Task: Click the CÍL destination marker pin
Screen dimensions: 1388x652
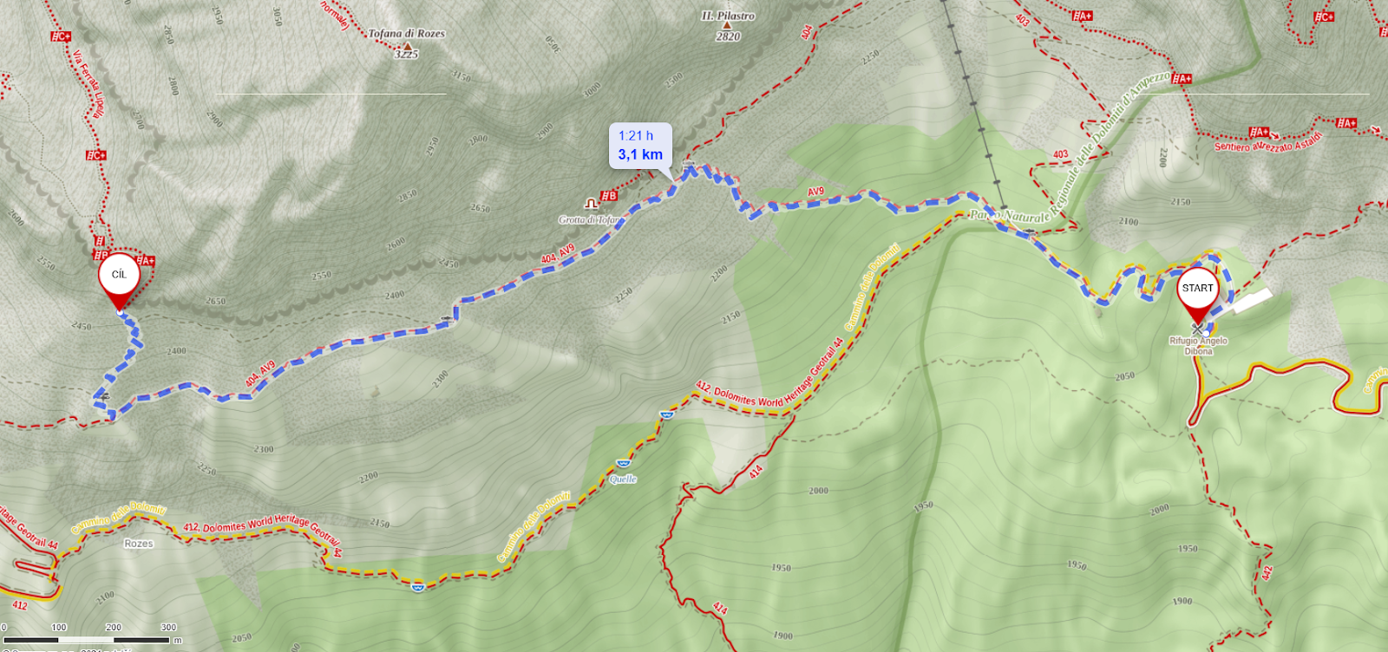Action: pos(119,281)
